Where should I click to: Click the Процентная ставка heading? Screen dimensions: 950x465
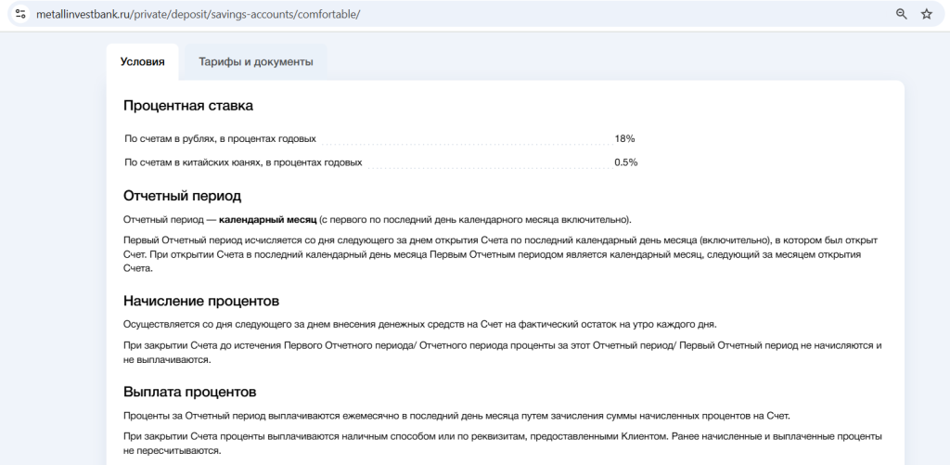pyautogui.click(x=188, y=106)
